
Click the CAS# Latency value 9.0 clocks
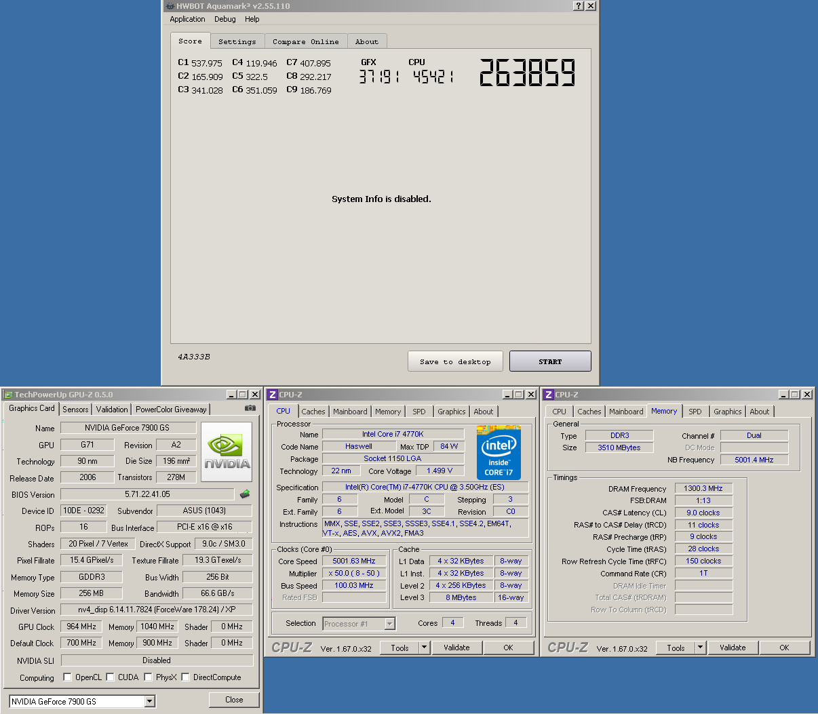[703, 513]
